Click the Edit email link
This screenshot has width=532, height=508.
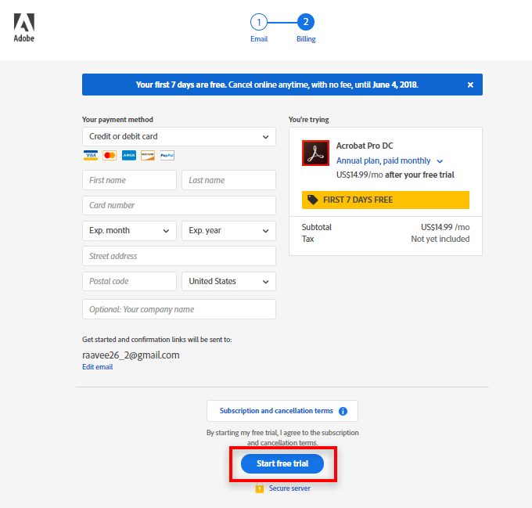pyautogui.click(x=97, y=367)
